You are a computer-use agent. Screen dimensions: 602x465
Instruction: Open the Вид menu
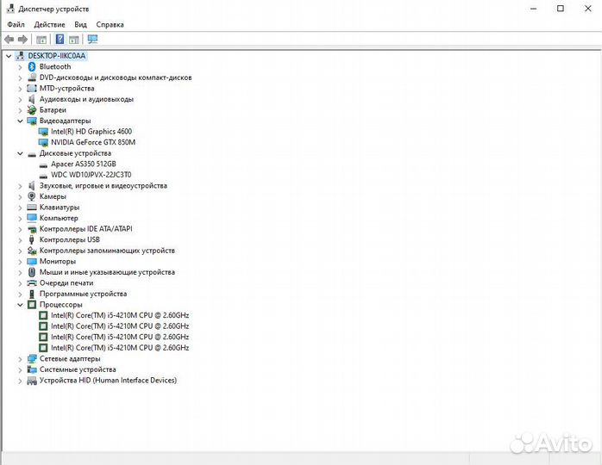pos(80,24)
